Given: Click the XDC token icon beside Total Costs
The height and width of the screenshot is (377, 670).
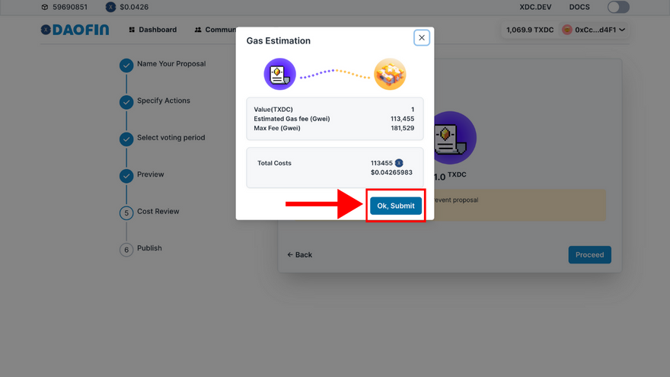Looking at the screenshot, I should (x=399, y=163).
